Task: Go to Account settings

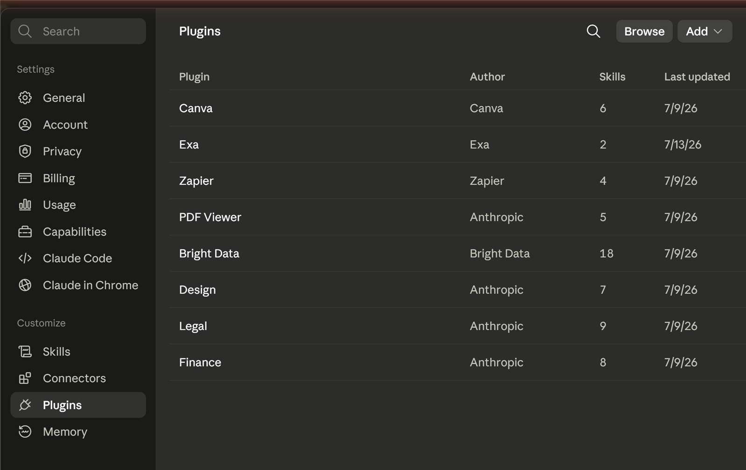Action: pos(78,125)
